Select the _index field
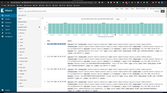Screen dimensions: 167x93 click(x=21, y=39)
